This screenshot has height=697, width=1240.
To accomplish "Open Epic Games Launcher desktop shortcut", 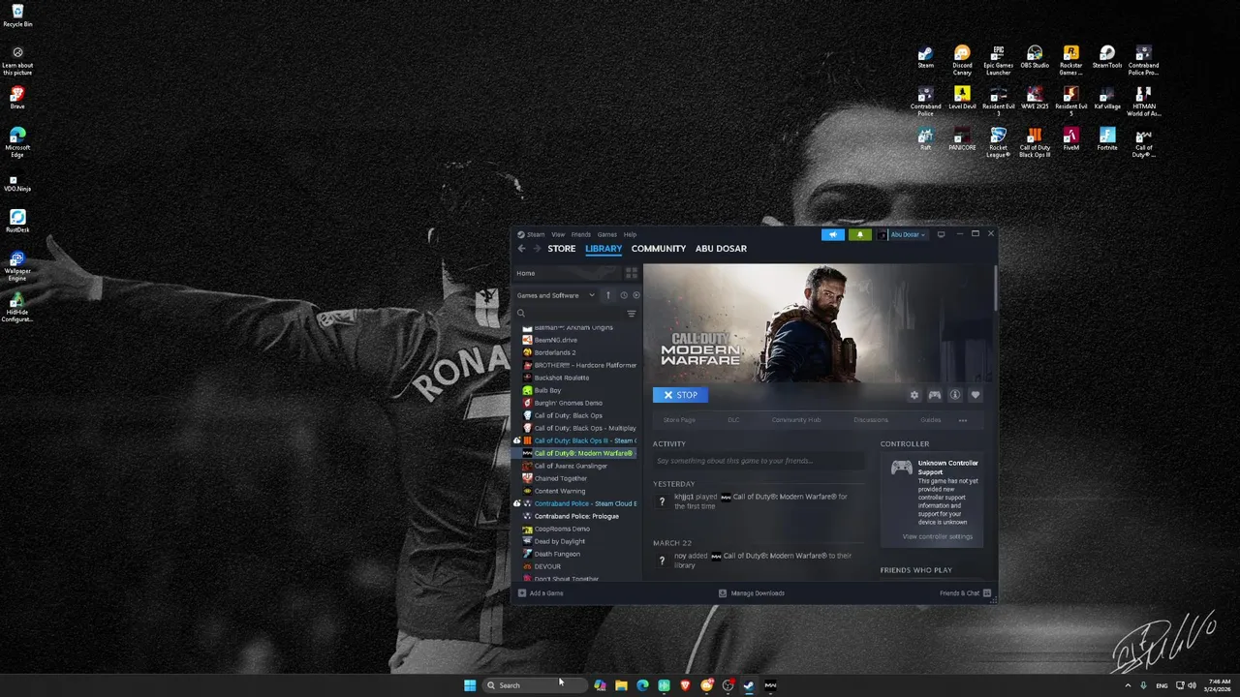I will point(998,60).
